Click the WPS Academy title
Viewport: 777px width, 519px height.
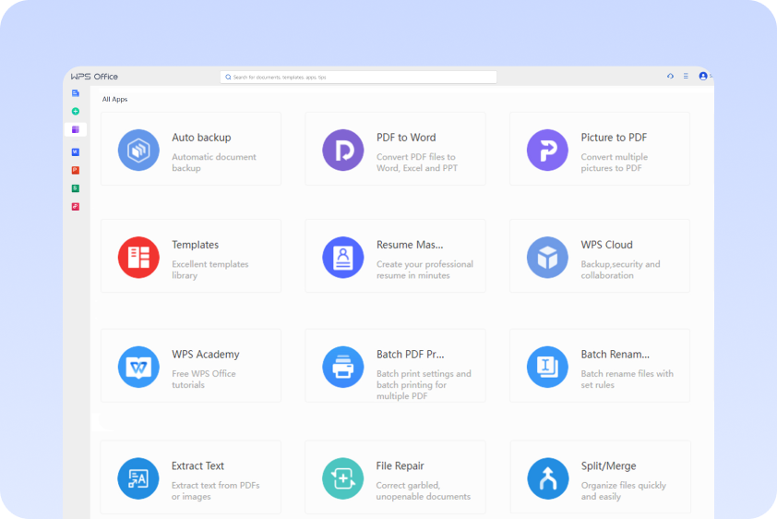[205, 355]
